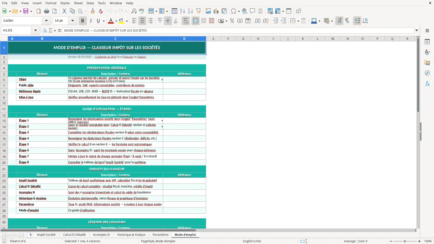Toggle Print Preview
The height and width of the screenshot is (244, 434).
click(x=55, y=11)
